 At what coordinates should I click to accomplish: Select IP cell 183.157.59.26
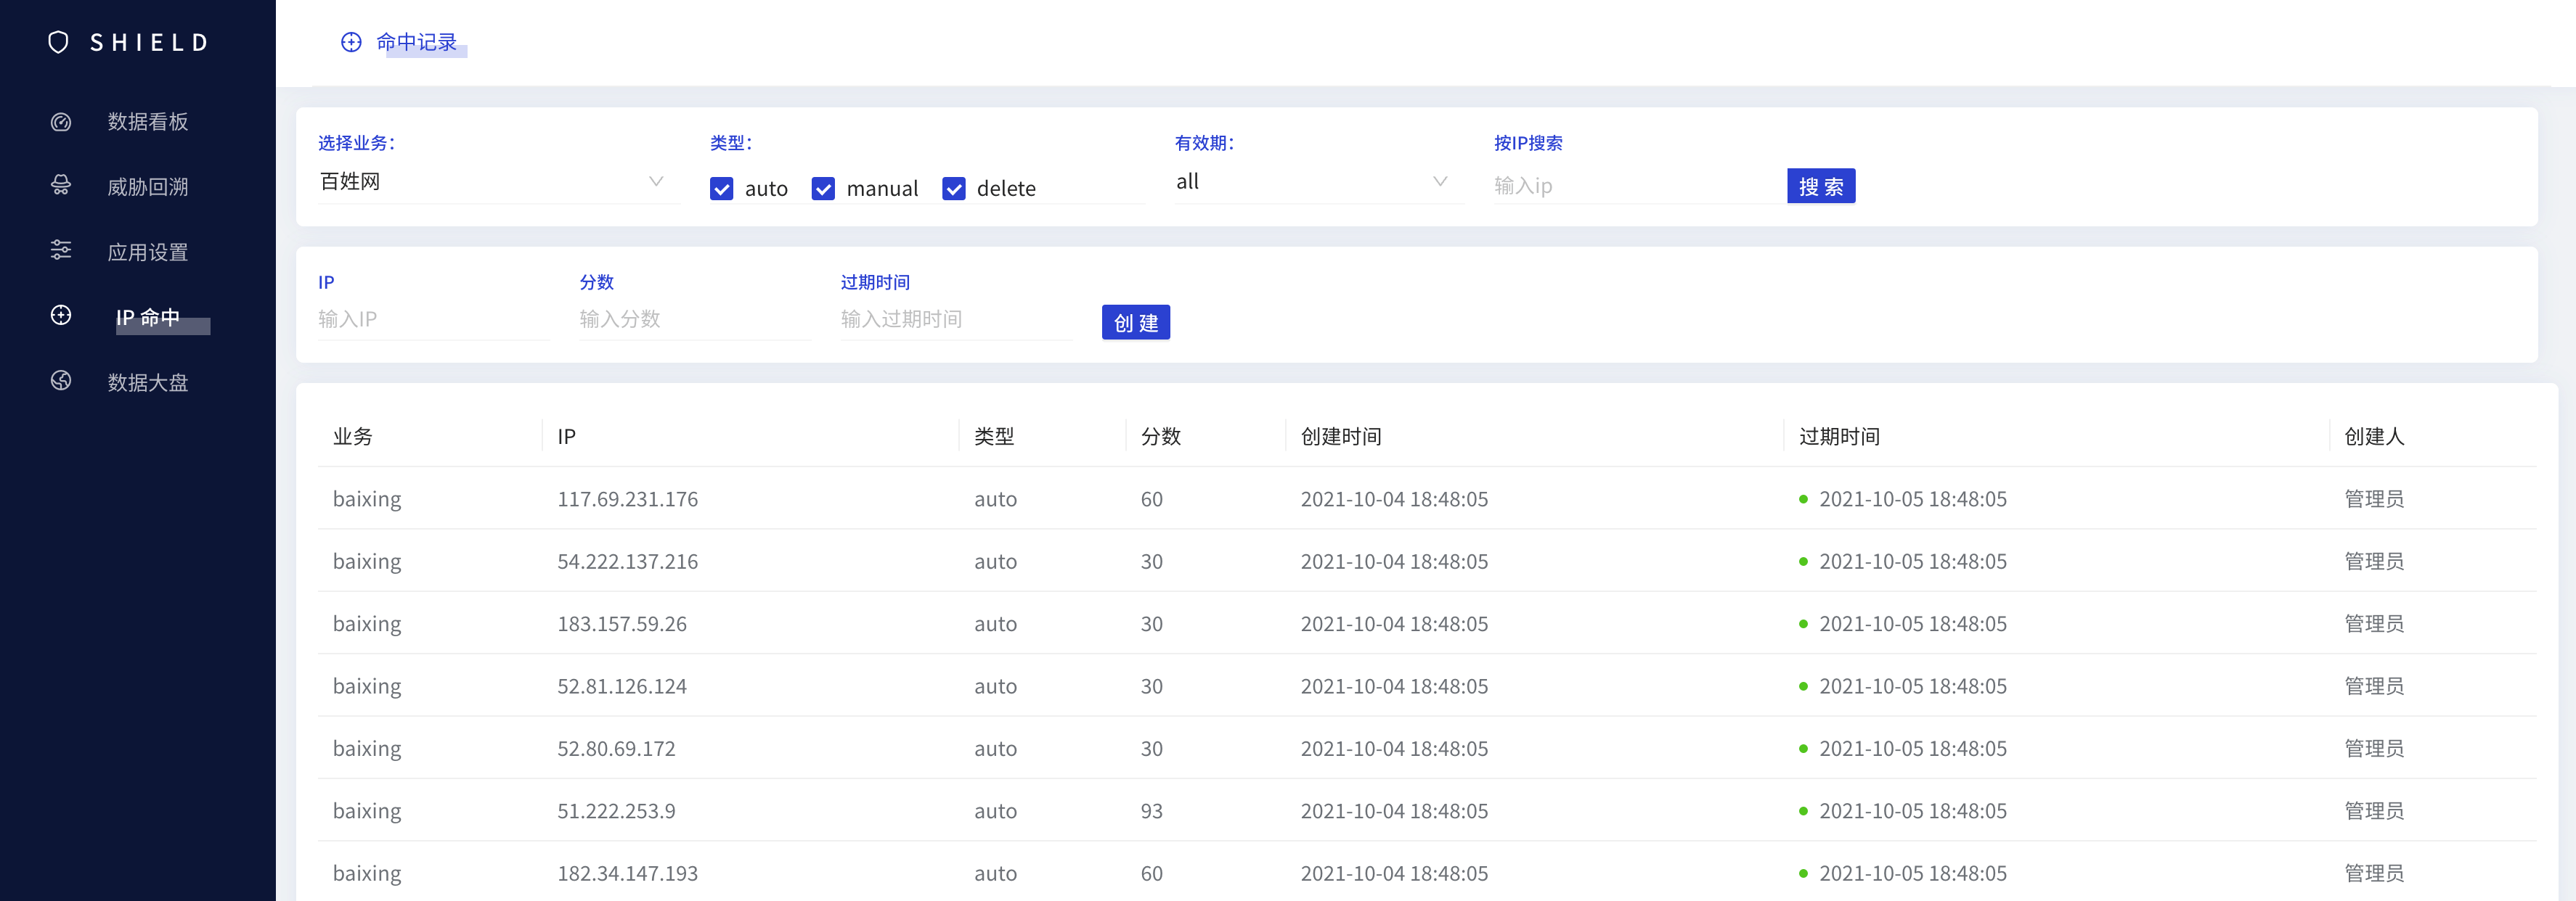[x=622, y=623]
